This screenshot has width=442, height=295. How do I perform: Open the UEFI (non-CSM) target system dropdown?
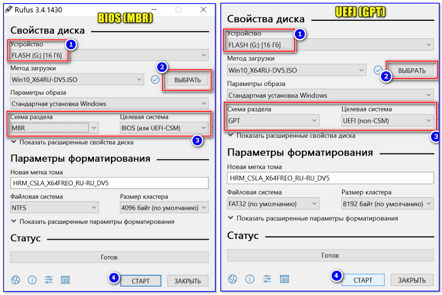pos(388,120)
